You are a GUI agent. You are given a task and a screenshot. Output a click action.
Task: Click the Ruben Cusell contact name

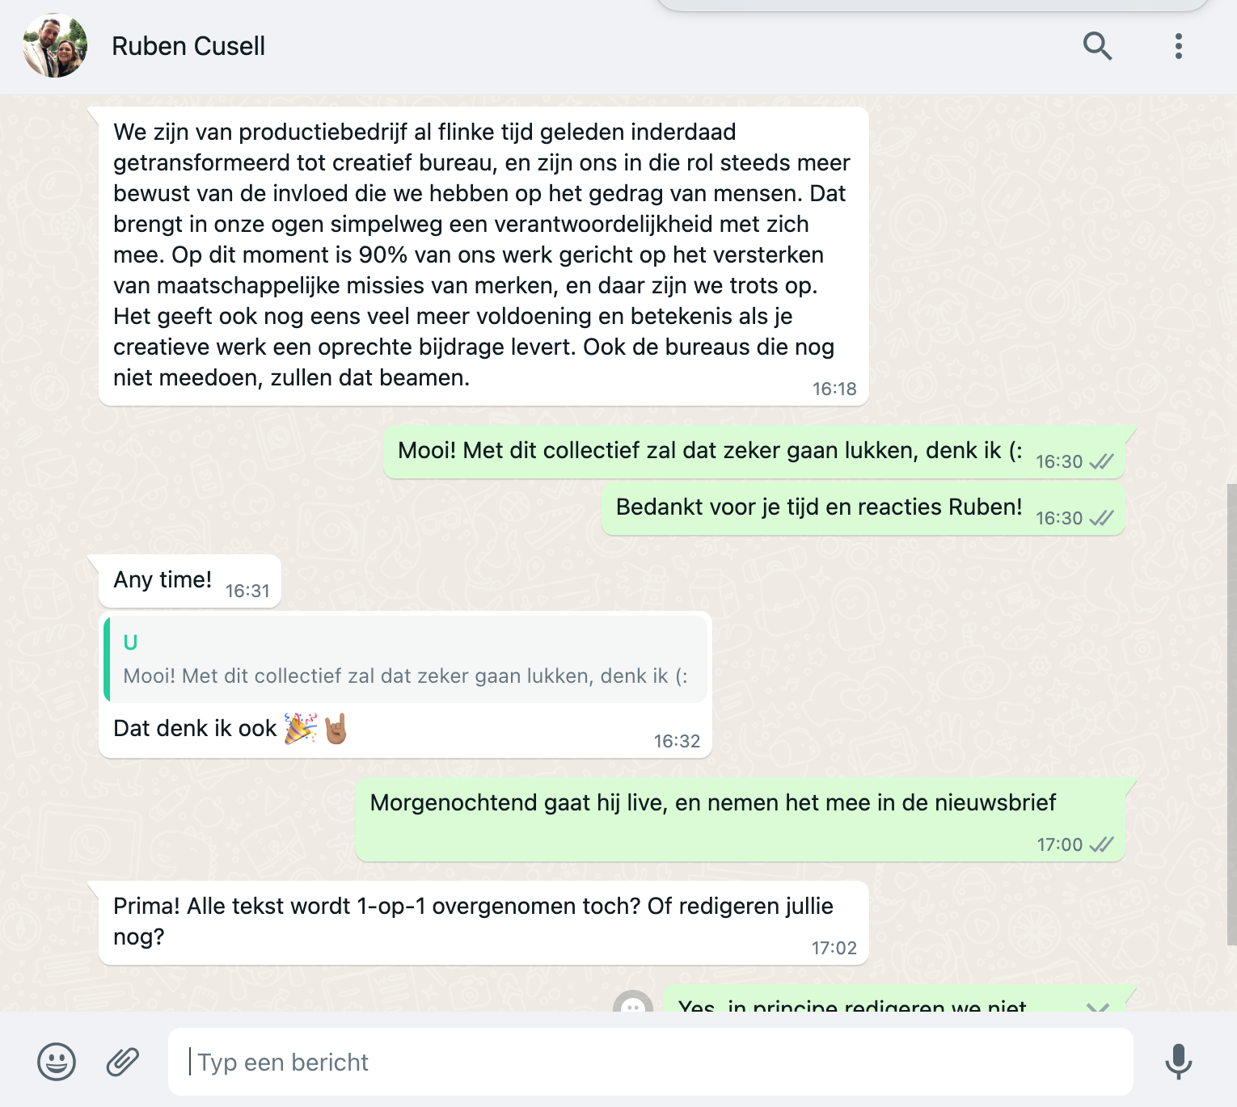188,46
